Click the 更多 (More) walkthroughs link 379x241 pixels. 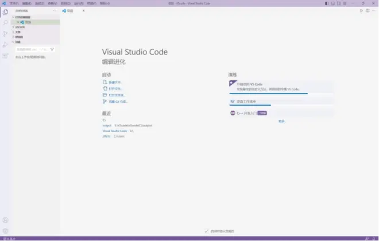point(281,121)
